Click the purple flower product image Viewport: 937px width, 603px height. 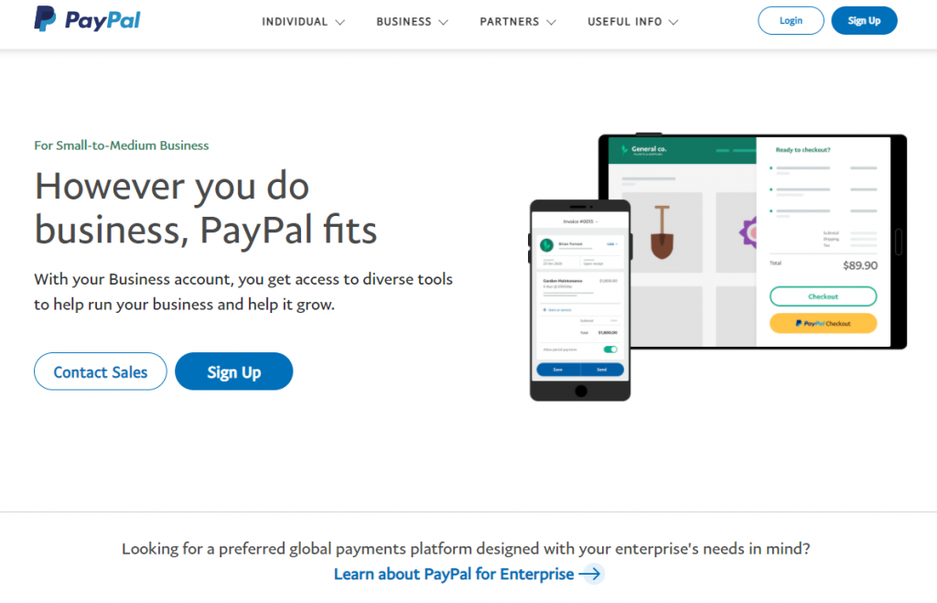(x=749, y=233)
